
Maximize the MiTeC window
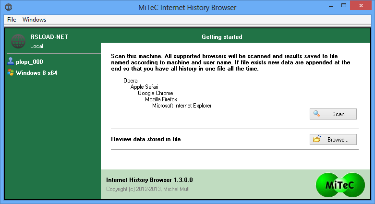point(344,5)
